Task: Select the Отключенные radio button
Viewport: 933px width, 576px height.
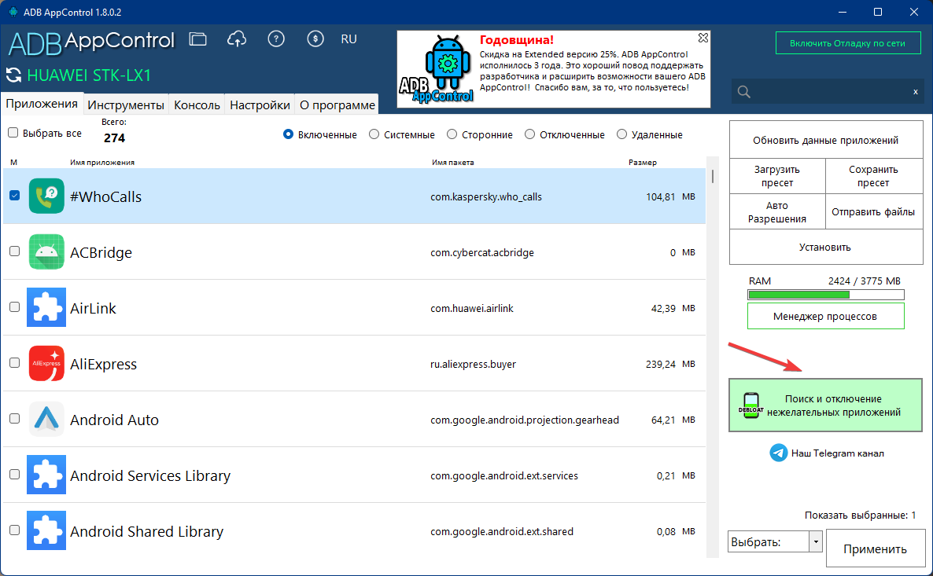Action: click(529, 134)
